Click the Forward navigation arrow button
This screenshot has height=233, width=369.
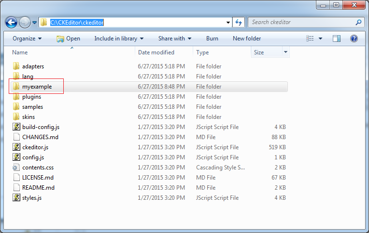tap(25, 23)
